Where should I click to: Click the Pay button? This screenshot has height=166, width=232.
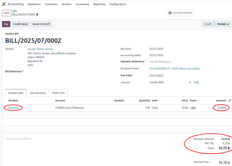[x=6, y=24]
